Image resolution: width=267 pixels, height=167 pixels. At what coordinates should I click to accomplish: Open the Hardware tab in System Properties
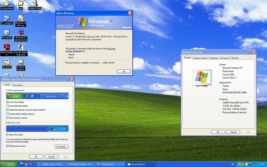[214, 58]
